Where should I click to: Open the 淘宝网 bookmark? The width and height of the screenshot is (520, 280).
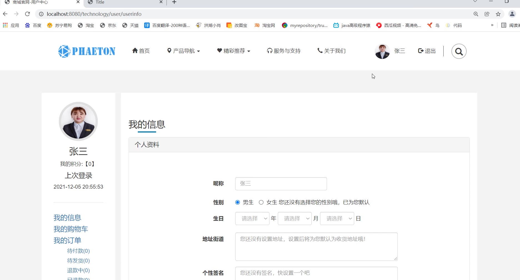265,25
